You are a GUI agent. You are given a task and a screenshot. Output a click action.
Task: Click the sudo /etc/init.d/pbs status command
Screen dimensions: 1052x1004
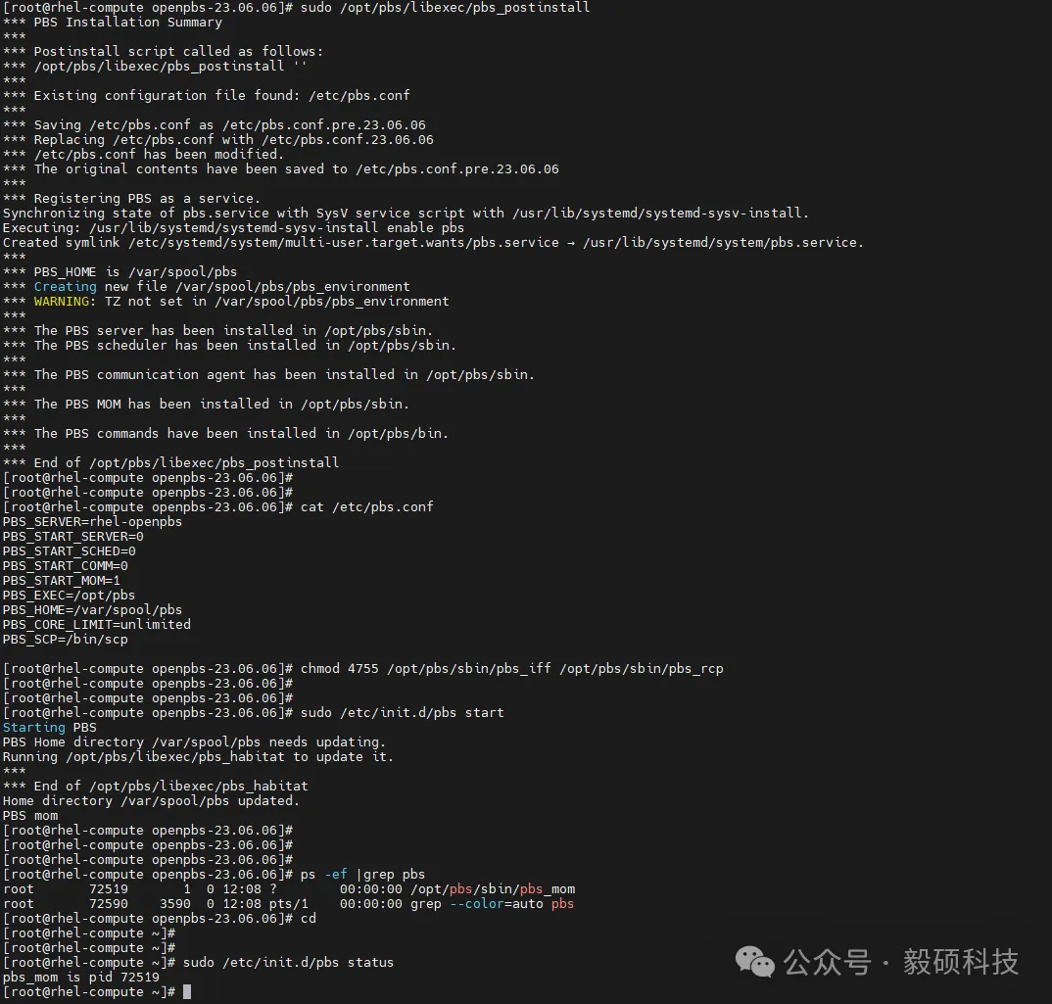[x=288, y=962]
